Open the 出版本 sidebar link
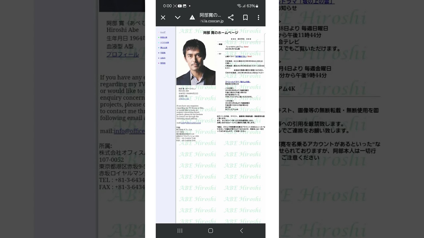 coord(163,58)
